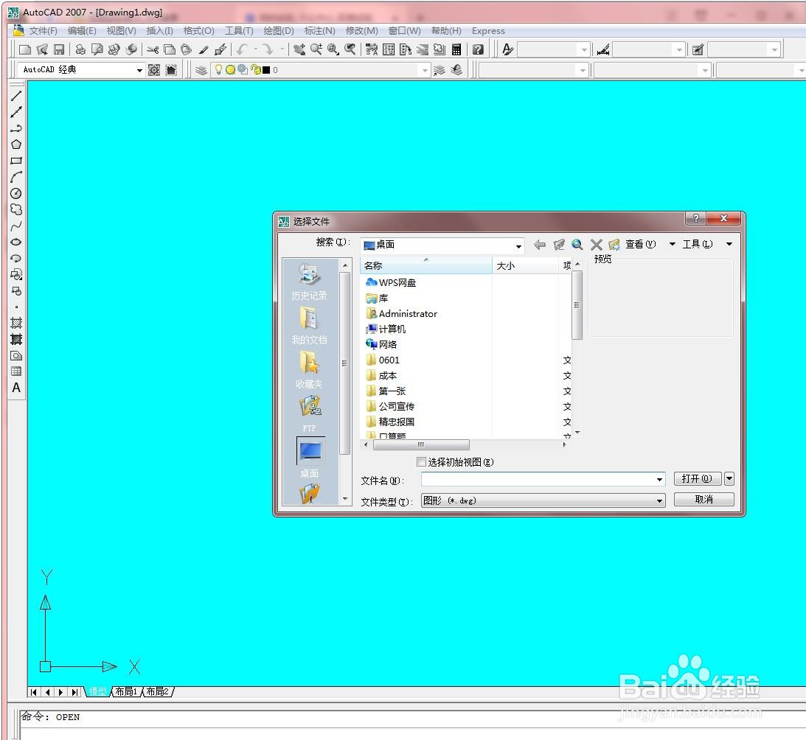Select the Arc draw tool

pos(16,178)
